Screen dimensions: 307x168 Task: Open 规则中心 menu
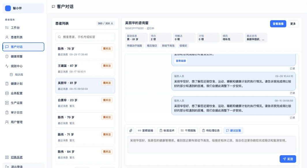coord(23,66)
